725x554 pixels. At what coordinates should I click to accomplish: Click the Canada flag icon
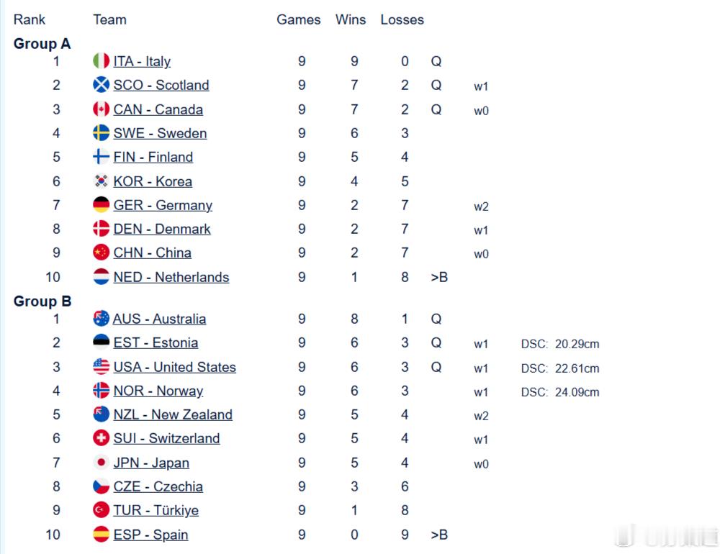[x=102, y=109]
